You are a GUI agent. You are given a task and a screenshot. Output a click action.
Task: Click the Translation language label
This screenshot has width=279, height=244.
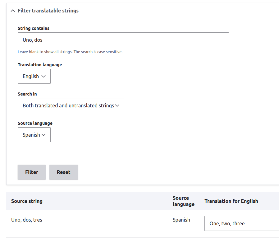point(40,65)
